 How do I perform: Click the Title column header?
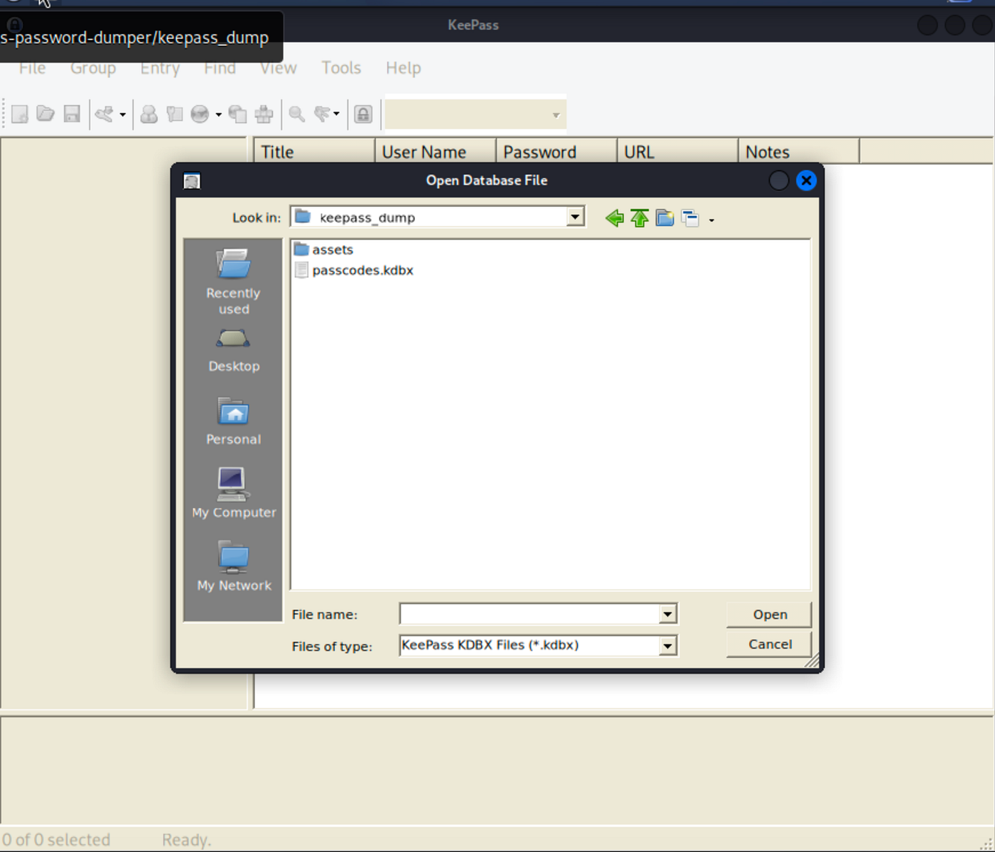coord(314,151)
